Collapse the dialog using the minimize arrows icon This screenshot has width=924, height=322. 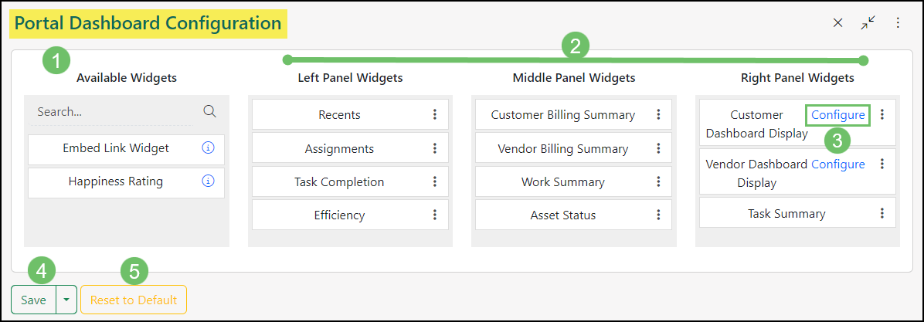point(868,23)
